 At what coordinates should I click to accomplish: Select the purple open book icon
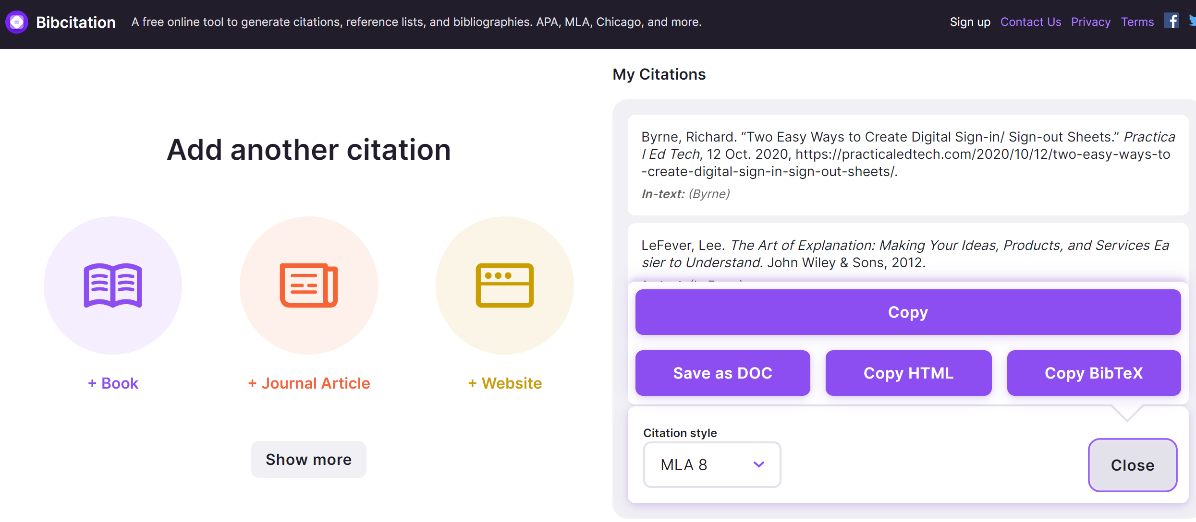pyautogui.click(x=113, y=285)
